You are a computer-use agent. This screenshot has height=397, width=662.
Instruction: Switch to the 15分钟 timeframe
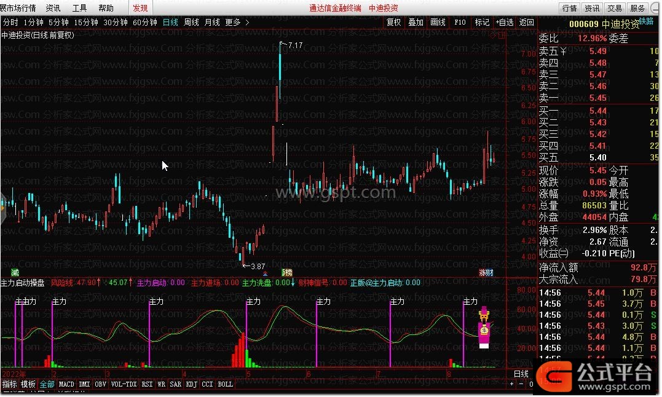(x=85, y=22)
